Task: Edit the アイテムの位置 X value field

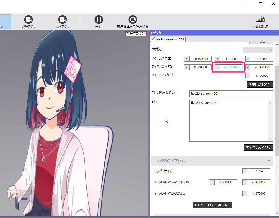Action: (x=201, y=59)
